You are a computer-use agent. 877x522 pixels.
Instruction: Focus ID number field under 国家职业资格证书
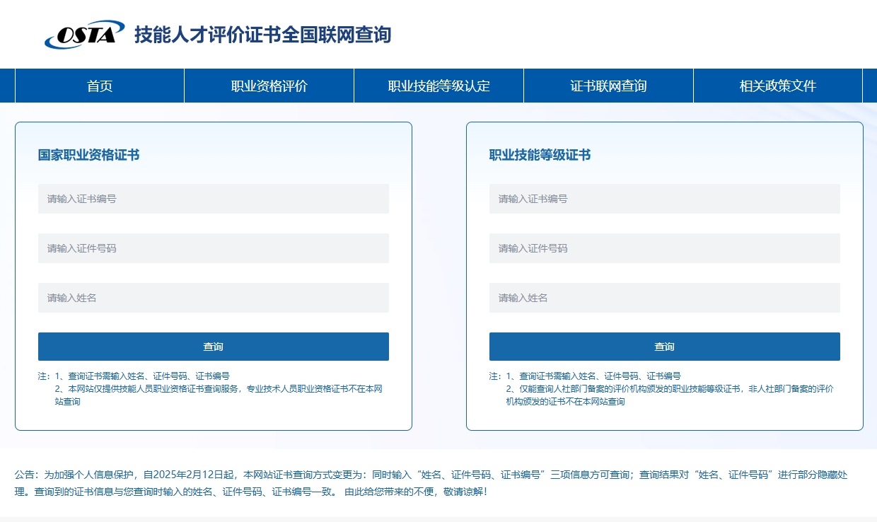[x=214, y=248]
